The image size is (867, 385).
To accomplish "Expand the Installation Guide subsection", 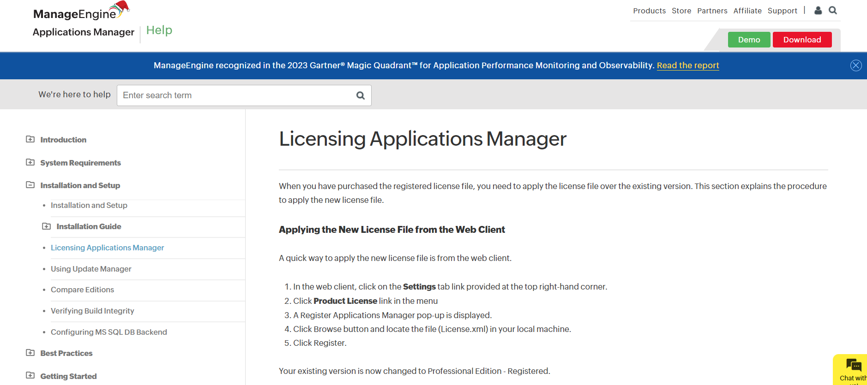I will pos(47,226).
